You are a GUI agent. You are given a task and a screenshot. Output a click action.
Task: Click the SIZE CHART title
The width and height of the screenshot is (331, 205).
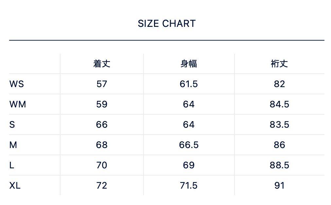(x=166, y=24)
